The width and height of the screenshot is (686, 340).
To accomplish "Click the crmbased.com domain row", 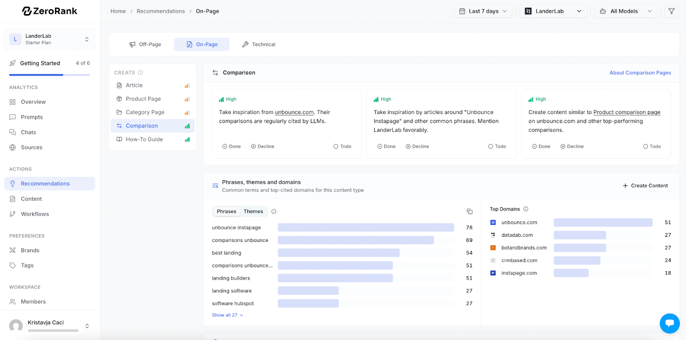I will (x=581, y=260).
